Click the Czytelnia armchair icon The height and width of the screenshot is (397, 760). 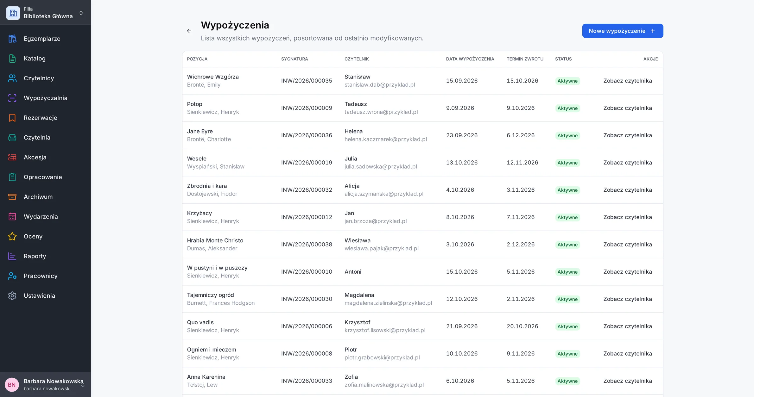pyautogui.click(x=12, y=138)
